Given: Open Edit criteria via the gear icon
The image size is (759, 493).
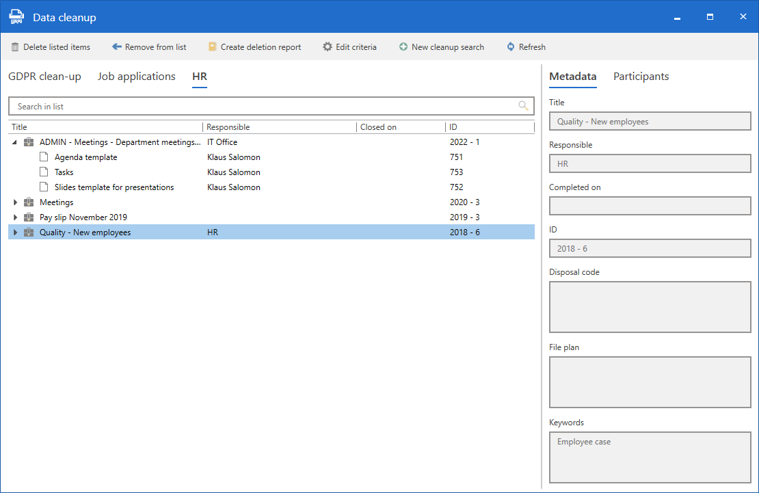Looking at the screenshot, I should [x=328, y=47].
